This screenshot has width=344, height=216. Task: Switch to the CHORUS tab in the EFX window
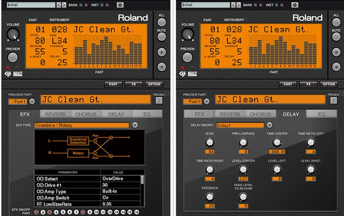tap(86, 114)
